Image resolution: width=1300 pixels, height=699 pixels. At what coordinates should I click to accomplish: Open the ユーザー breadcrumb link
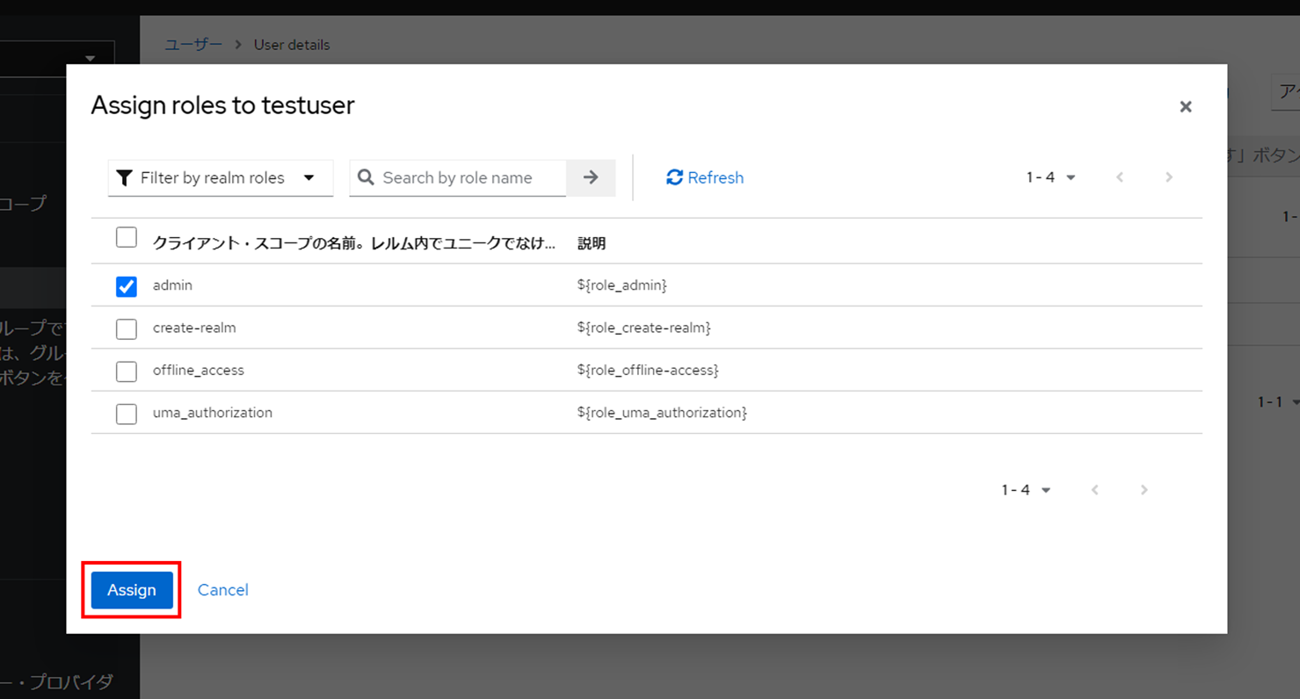point(193,44)
